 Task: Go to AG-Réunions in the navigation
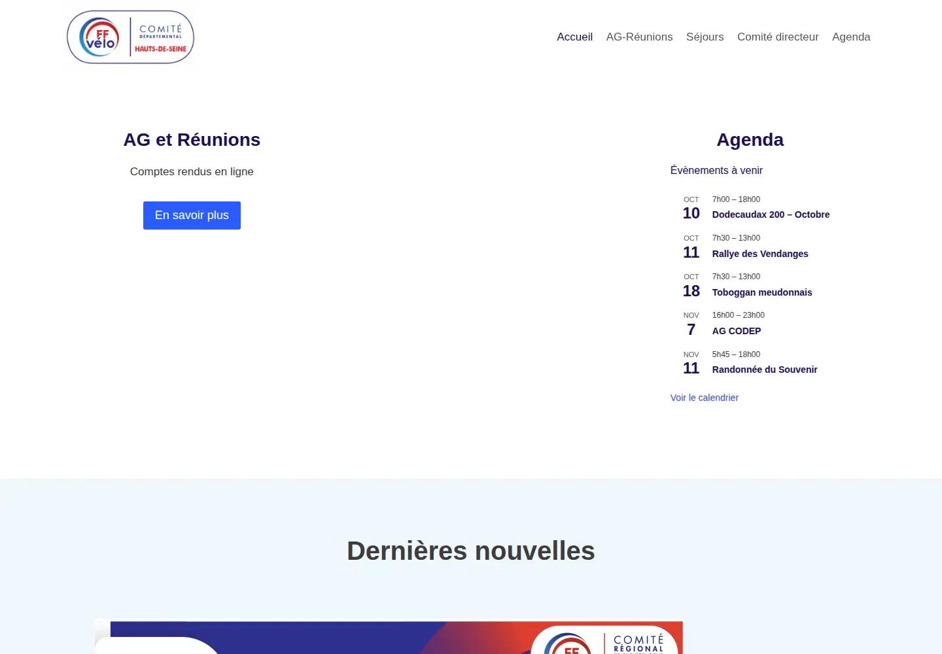point(639,37)
